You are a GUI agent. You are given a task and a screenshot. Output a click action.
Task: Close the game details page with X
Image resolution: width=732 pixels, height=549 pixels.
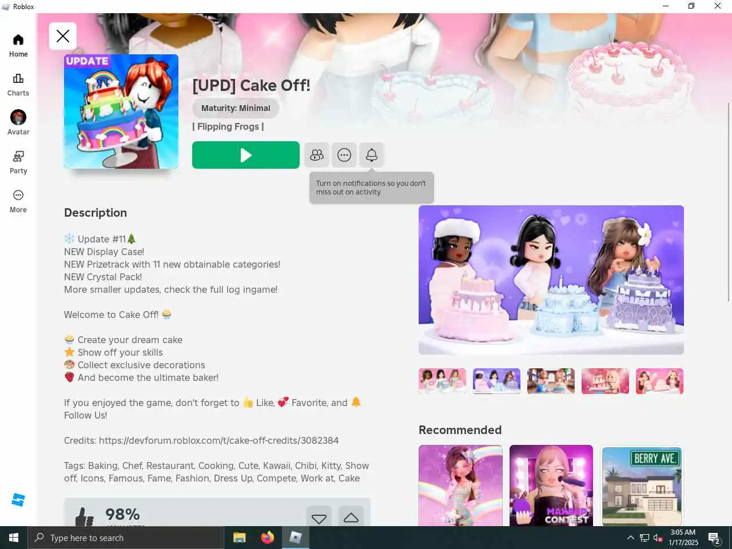click(x=63, y=36)
